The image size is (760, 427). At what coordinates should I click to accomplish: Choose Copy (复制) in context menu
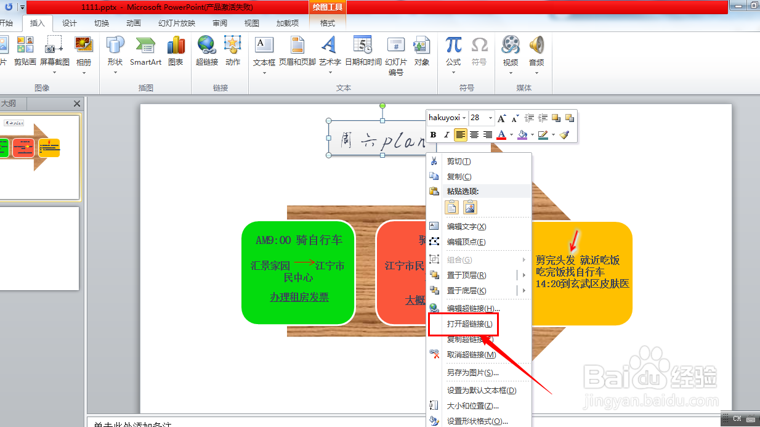(x=479, y=177)
